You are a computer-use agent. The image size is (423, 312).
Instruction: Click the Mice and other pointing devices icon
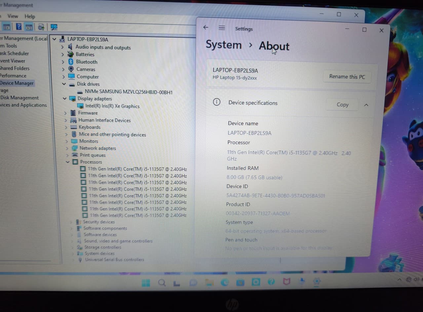click(x=74, y=134)
